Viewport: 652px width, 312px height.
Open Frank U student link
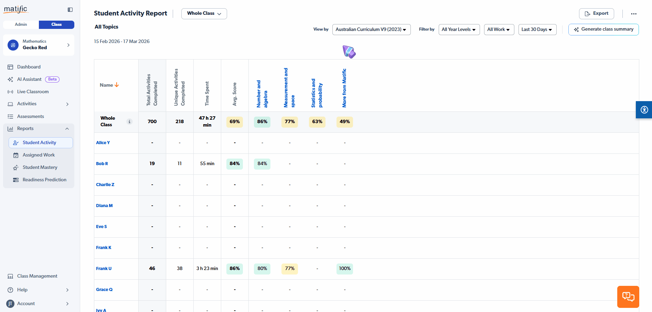click(104, 269)
